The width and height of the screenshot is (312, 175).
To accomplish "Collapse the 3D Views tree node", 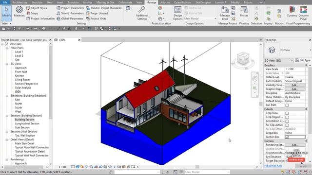I will pyautogui.click(x=7, y=64).
